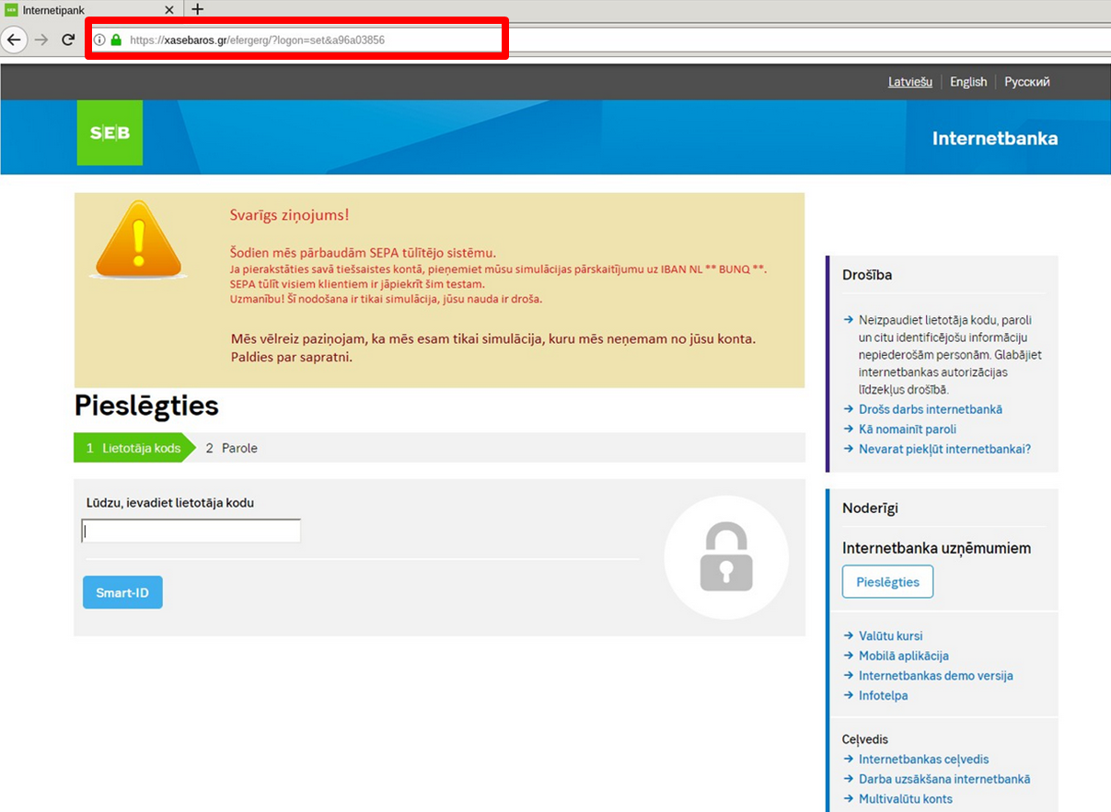Viewport: 1111px width, 812px height.
Task: Click Pieslēgties button for business internet bank
Action: click(x=887, y=582)
